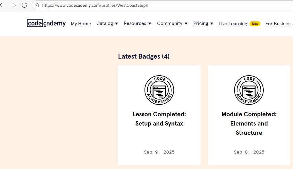Open Lesson Completed: Setup and Syntax title

click(x=159, y=119)
